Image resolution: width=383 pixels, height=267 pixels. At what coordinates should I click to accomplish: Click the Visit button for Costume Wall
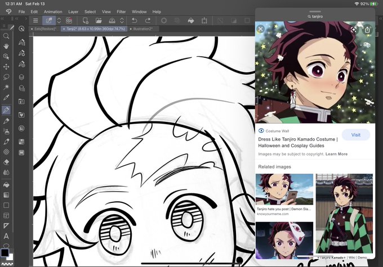(x=355, y=135)
